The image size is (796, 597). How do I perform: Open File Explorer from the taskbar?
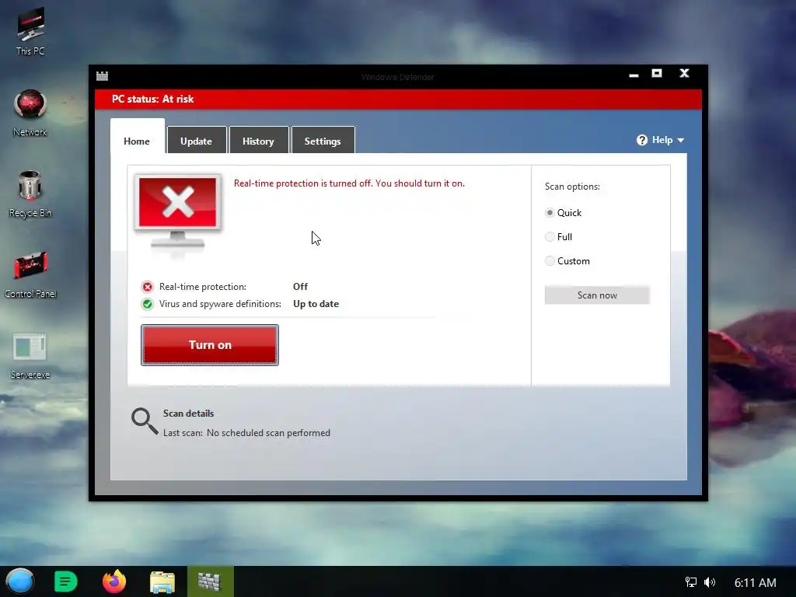pyautogui.click(x=162, y=581)
